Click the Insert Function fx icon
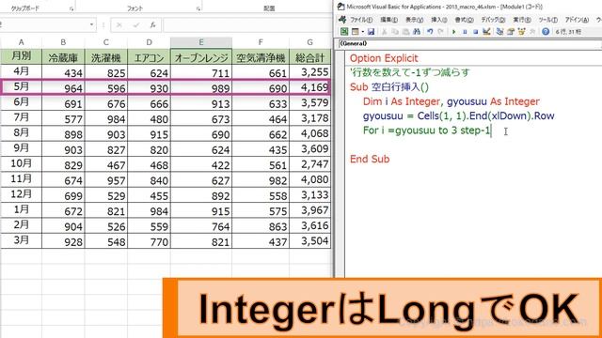 (152, 25)
